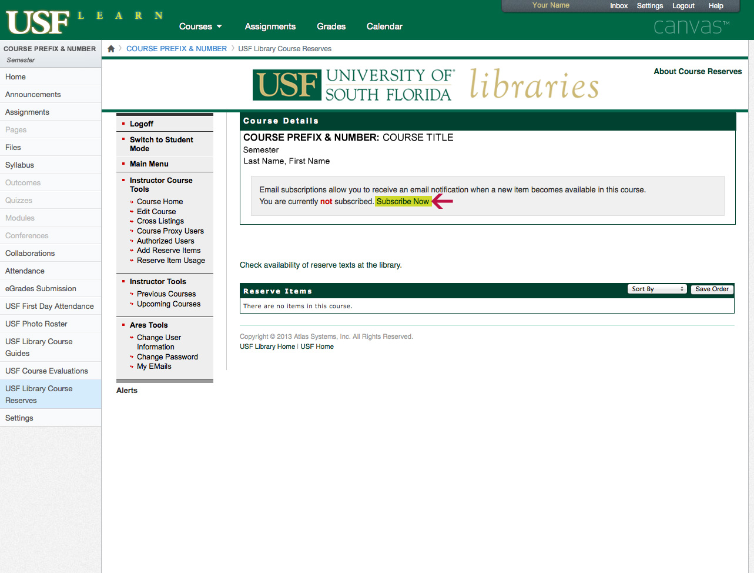Open Change User Information link
The image size is (754, 573).
(159, 342)
